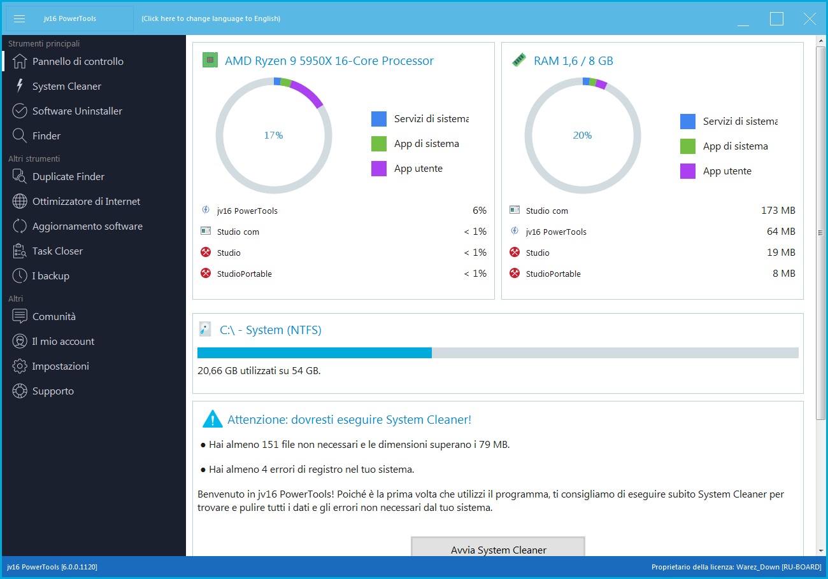Viewport: 828px width, 579px height.
Task: Open System Cleaner from the sidebar
Action: click(94, 86)
